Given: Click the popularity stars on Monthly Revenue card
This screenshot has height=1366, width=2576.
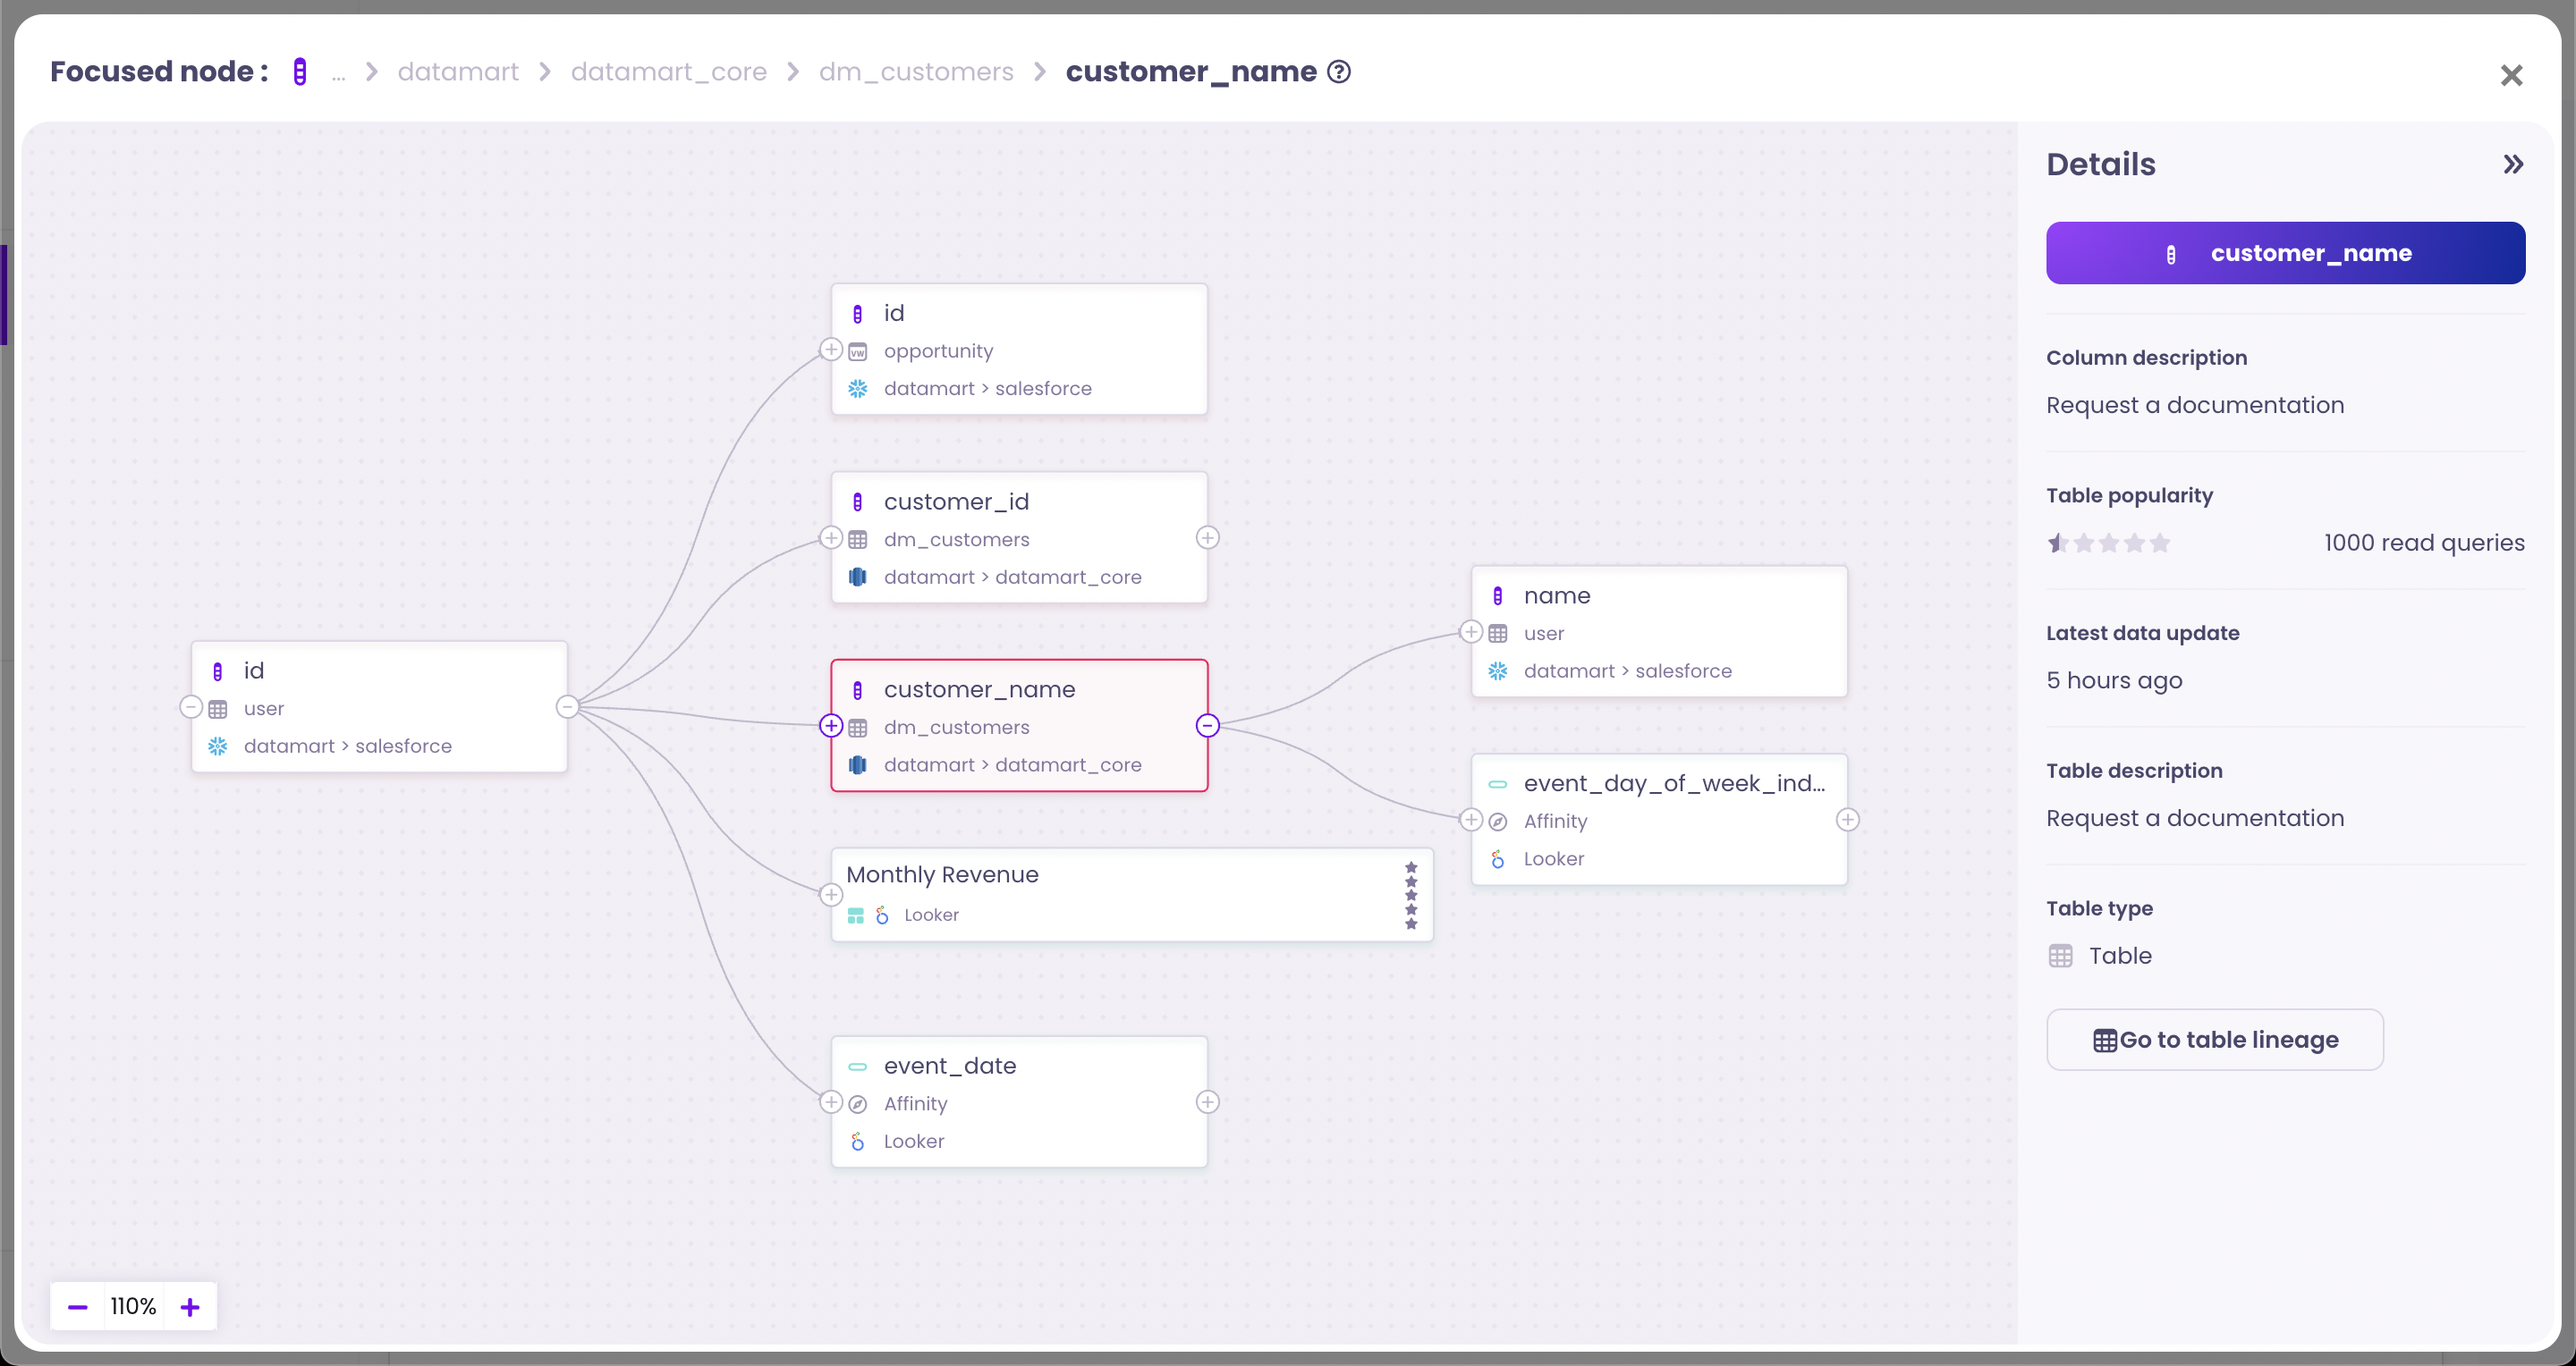Looking at the screenshot, I should pos(1411,896).
